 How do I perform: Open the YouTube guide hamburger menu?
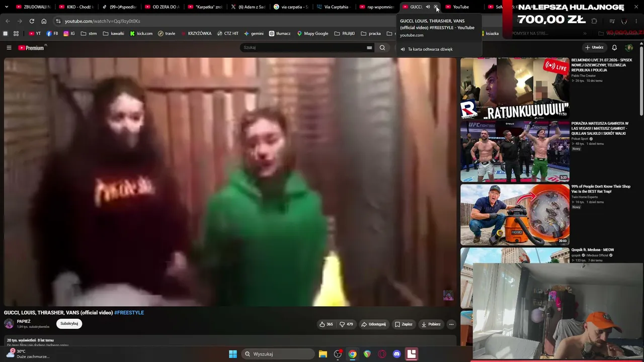[x=9, y=48]
